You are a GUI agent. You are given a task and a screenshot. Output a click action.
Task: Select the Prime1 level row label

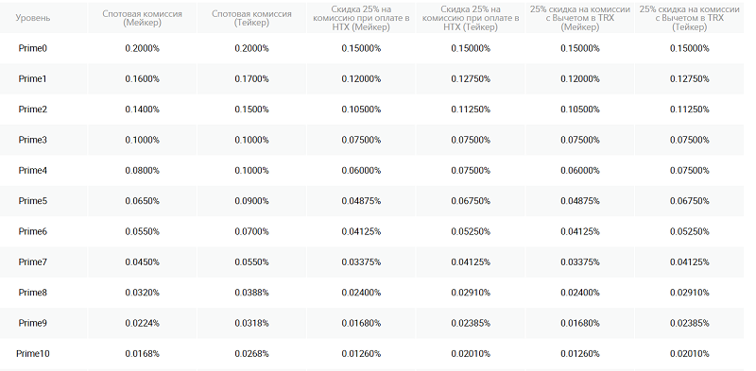(x=33, y=78)
